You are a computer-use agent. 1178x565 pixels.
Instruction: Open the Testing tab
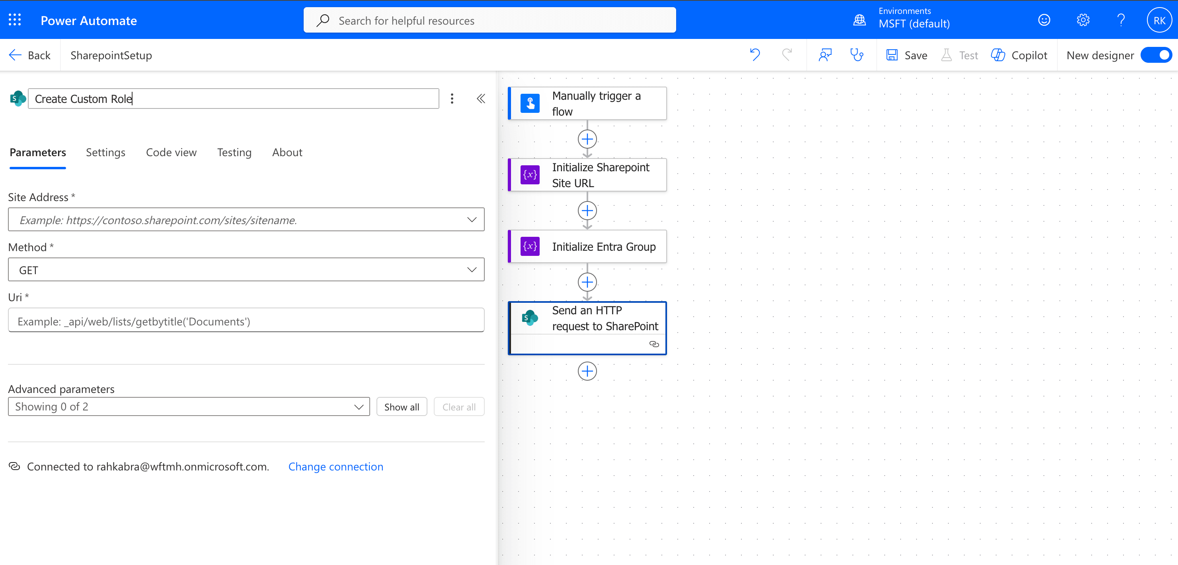pos(234,153)
